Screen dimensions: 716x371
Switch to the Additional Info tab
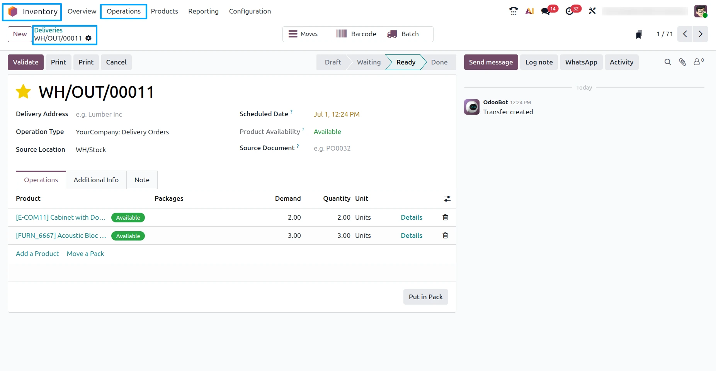(x=96, y=180)
